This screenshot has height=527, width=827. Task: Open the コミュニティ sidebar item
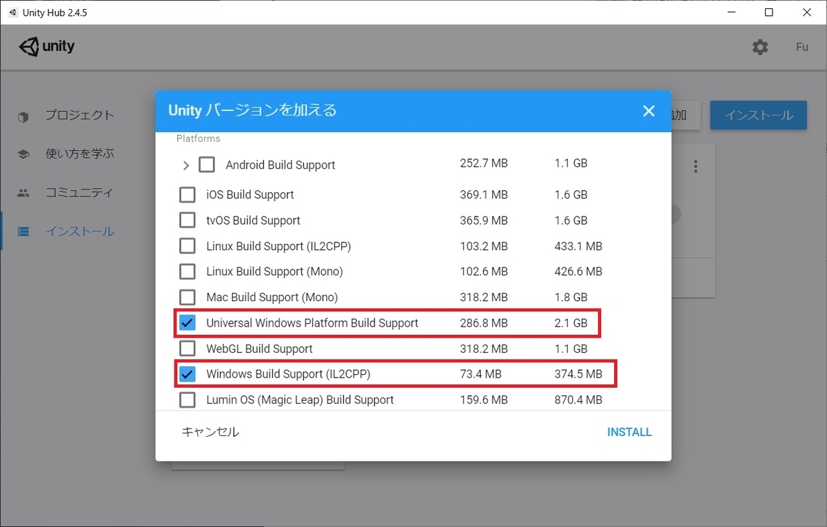coord(79,192)
